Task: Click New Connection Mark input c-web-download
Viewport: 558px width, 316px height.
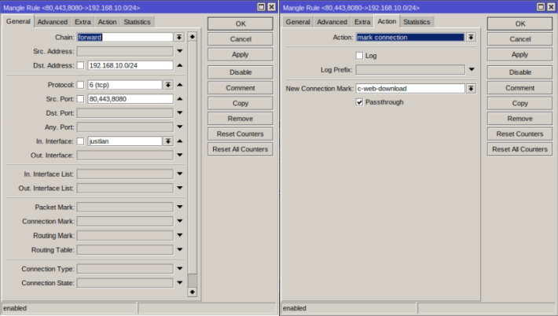Action: point(410,88)
